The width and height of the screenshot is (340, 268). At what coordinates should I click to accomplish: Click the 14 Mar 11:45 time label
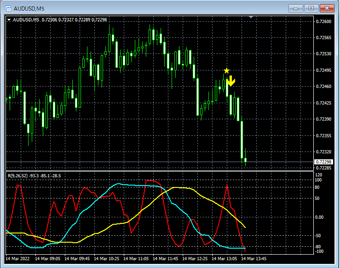pyautogui.click(x=166, y=259)
